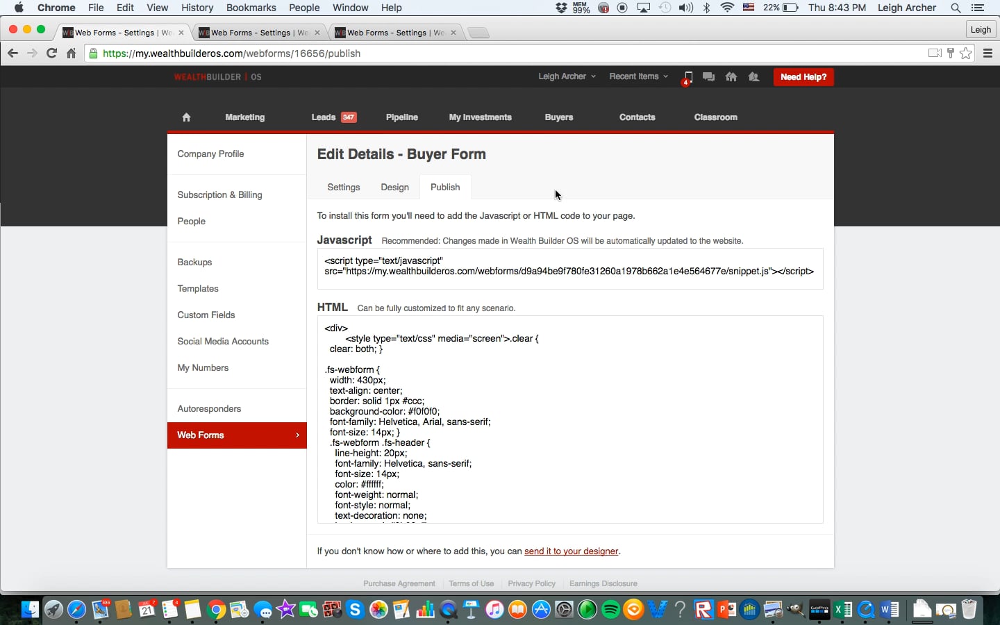Viewport: 1000px width, 625px height.
Task: Click the Earnings Disclosure footer link
Action: (603, 584)
